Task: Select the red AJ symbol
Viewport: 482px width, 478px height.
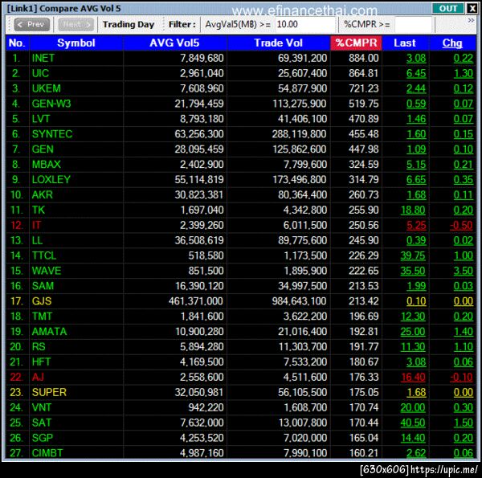Action: pyautogui.click(x=38, y=377)
